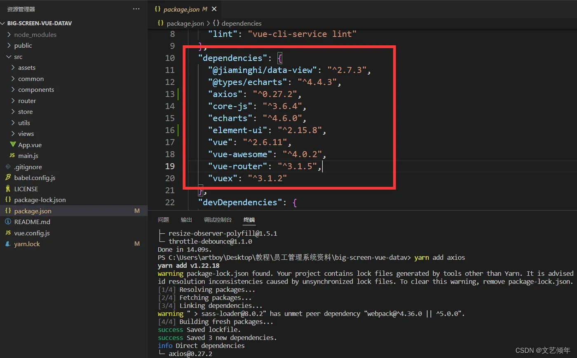Expand the node_modules folder
577x358 pixels.
click(9, 35)
